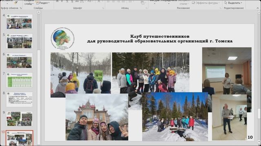Select slide 7 thumbnail with green table
Image resolution: width=261 pixels, height=146 pixels.
(x=20, y=80)
